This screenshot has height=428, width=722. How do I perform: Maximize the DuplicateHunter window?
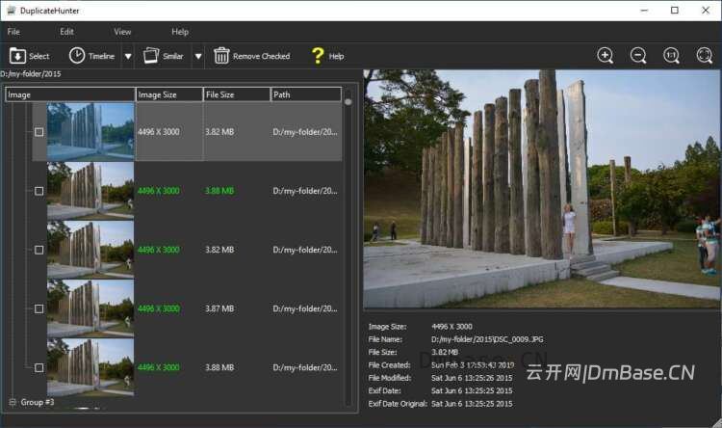tap(675, 11)
